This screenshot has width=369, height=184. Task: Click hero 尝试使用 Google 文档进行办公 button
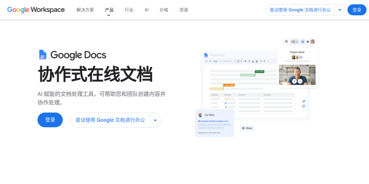point(110,120)
